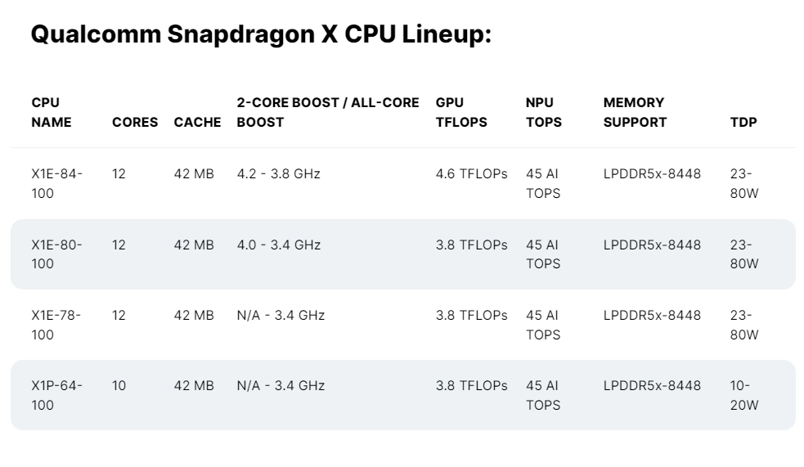804x467 pixels.
Task: Select the 4.6 TFLOPs GPU cell
Action: [x=471, y=174]
